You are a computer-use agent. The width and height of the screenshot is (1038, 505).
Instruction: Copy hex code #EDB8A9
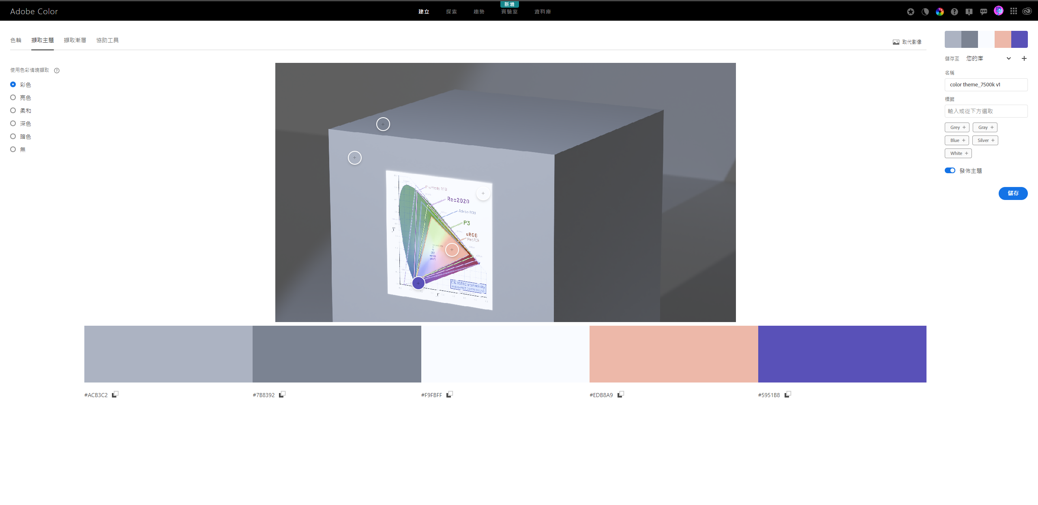click(621, 394)
